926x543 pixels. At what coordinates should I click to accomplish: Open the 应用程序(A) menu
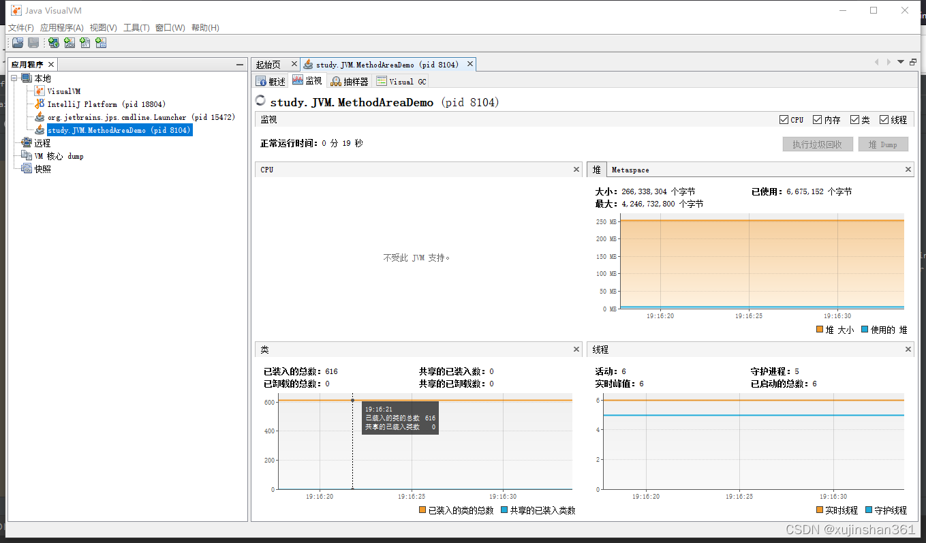61,28
